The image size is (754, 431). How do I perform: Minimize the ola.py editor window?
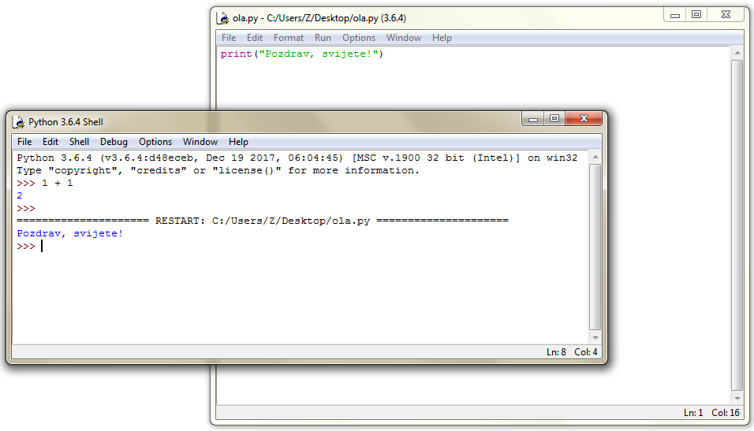click(675, 15)
